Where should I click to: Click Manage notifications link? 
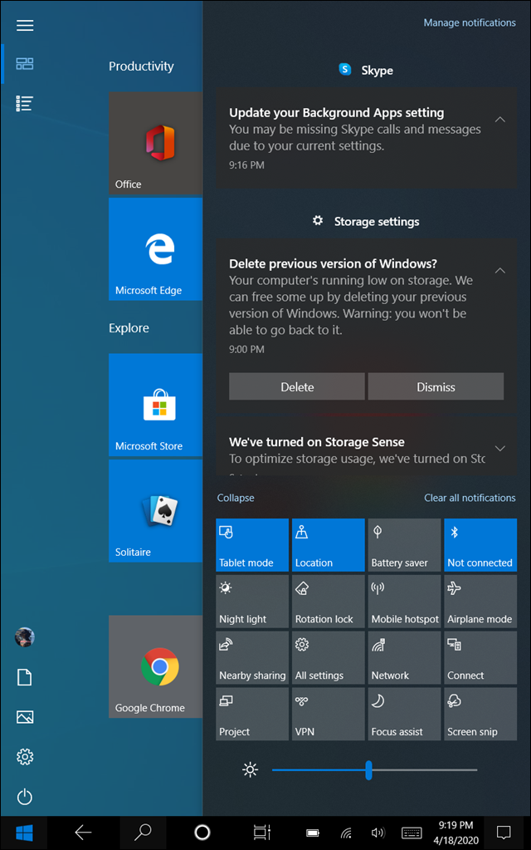pyautogui.click(x=470, y=22)
